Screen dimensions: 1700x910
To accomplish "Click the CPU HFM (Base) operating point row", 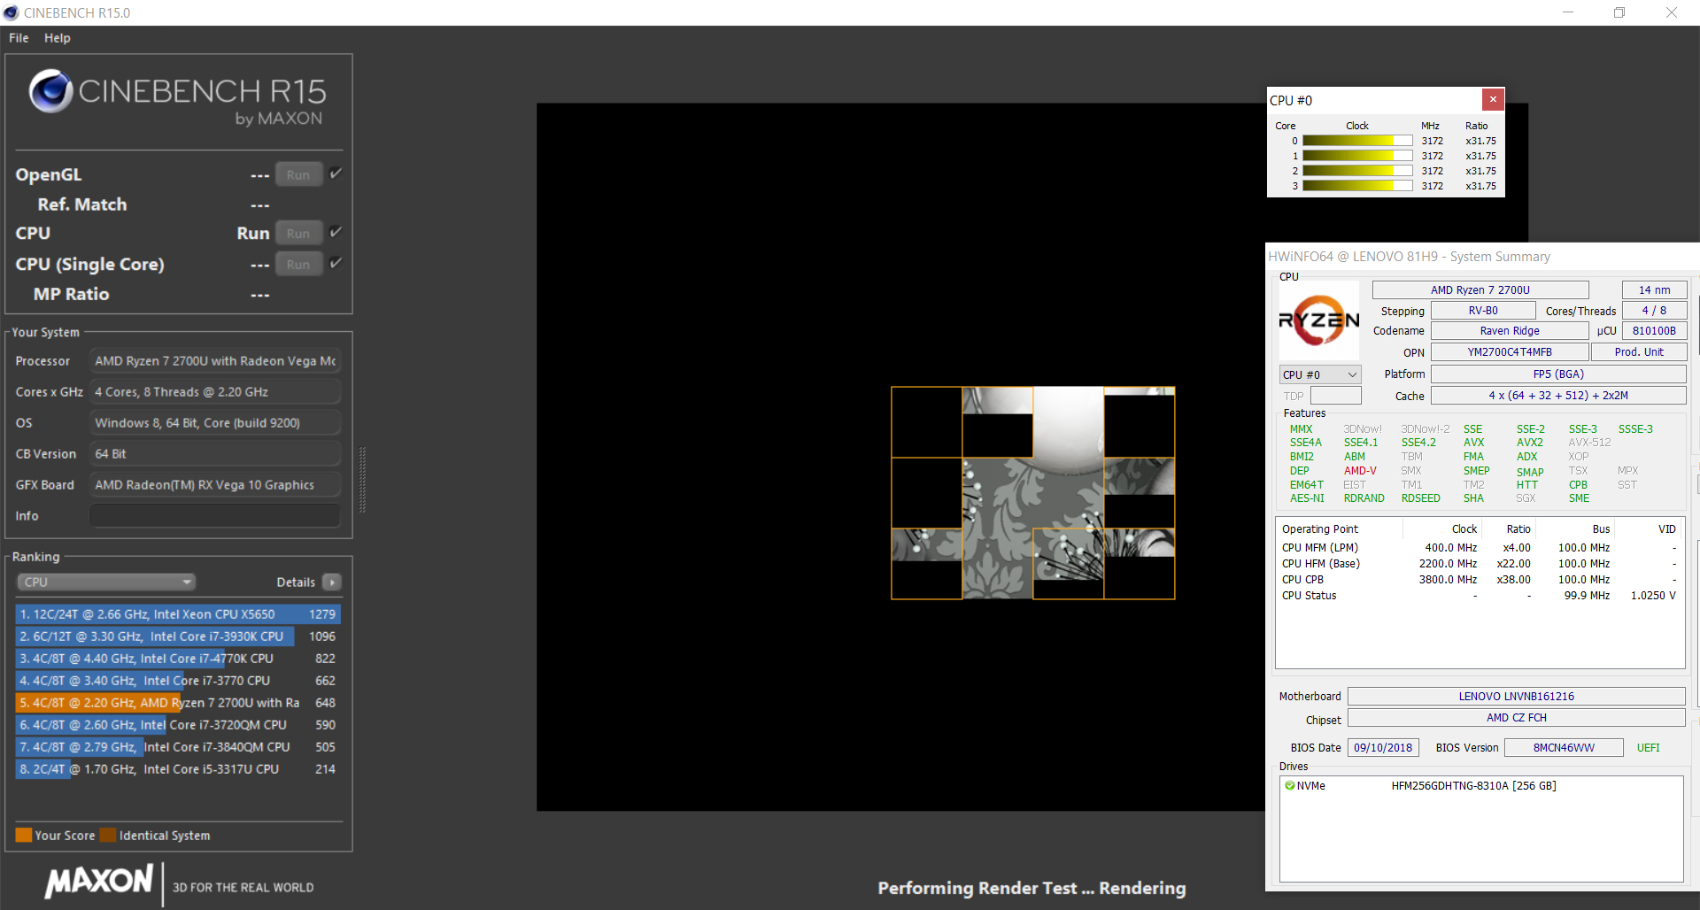I will [1479, 563].
